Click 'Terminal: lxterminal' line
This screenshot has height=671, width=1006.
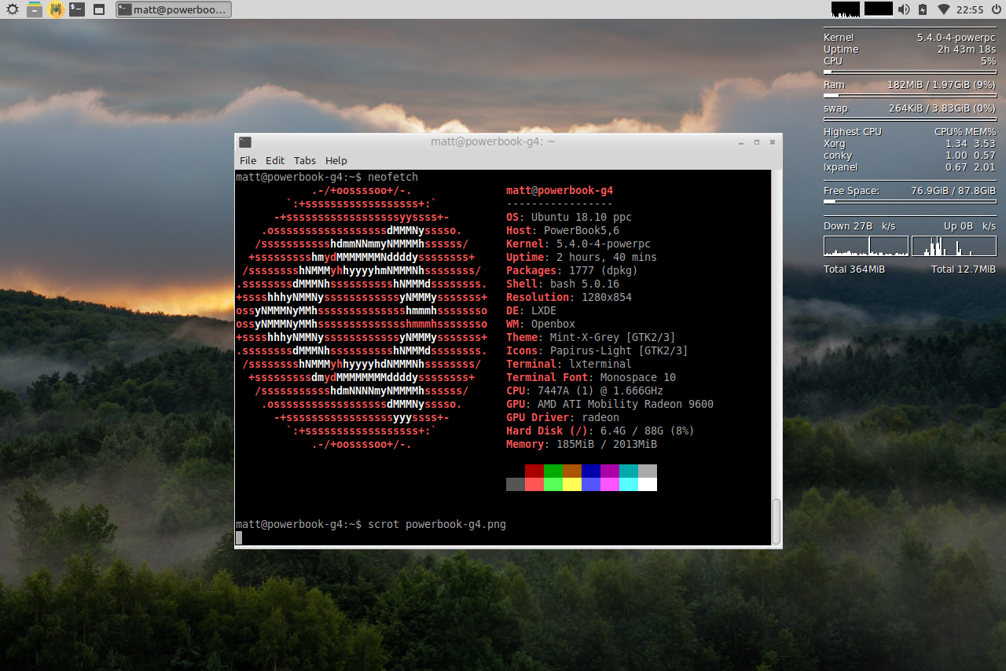pyautogui.click(x=569, y=365)
